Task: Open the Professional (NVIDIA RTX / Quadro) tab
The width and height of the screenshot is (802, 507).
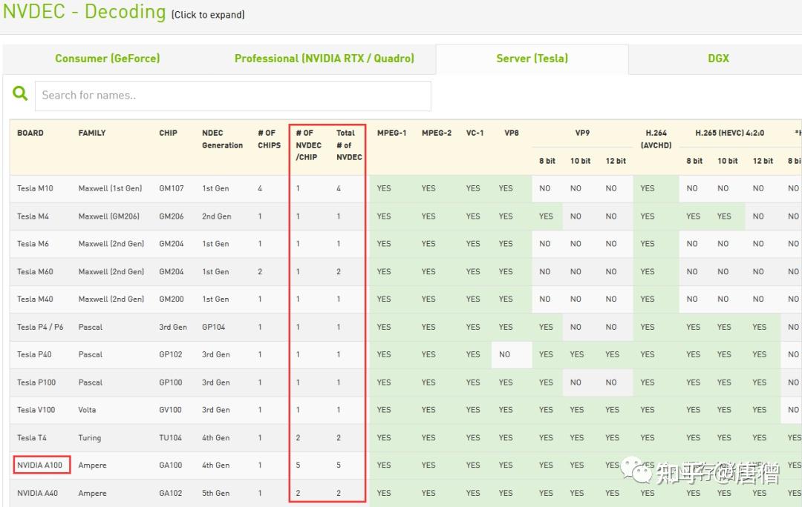Action: click(x=325, y=59)
